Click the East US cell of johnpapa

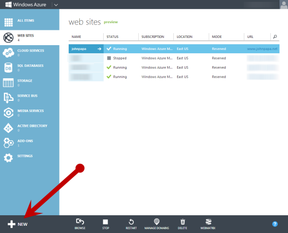click(x=182, y=49)
